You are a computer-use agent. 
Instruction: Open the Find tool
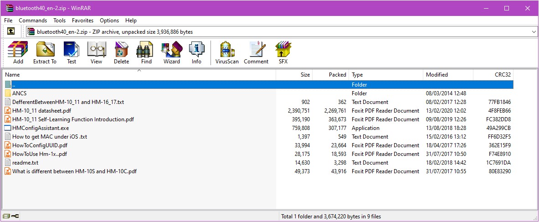[146, 52]
